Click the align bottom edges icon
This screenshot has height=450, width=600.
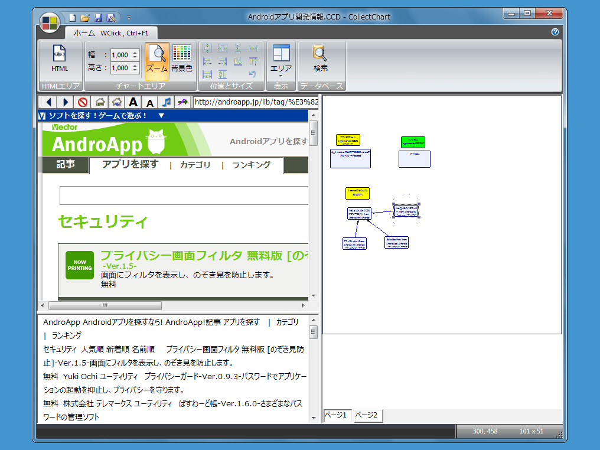pyautogui.click(x=237, y=61)
